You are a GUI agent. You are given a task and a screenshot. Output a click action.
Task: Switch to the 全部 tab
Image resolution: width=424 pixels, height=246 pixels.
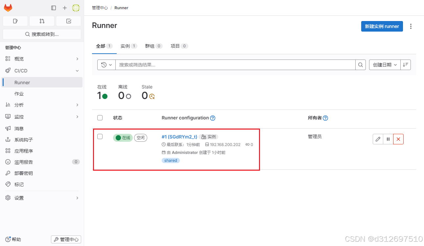point(104,46)
